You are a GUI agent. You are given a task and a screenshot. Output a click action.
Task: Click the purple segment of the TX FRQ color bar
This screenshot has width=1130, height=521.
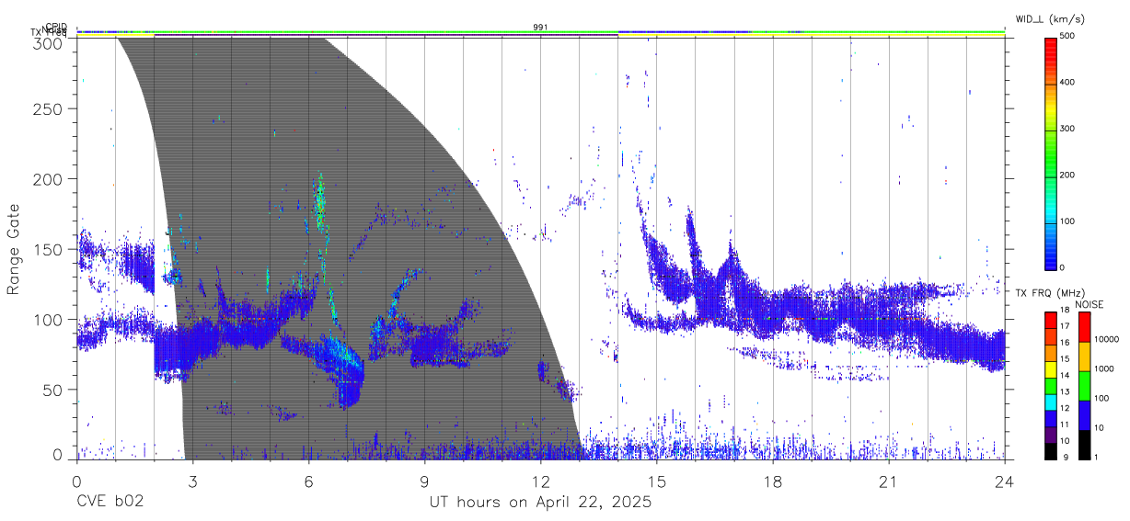pyautogui.click(x=1050, y=436)
